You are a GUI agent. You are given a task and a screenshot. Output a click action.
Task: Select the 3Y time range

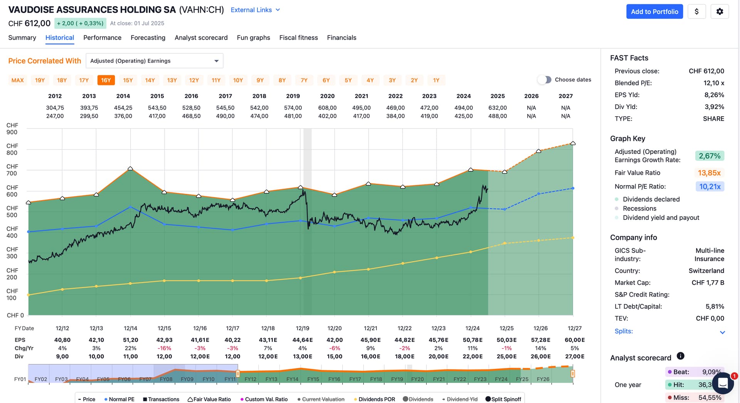(x=392, y=80)
